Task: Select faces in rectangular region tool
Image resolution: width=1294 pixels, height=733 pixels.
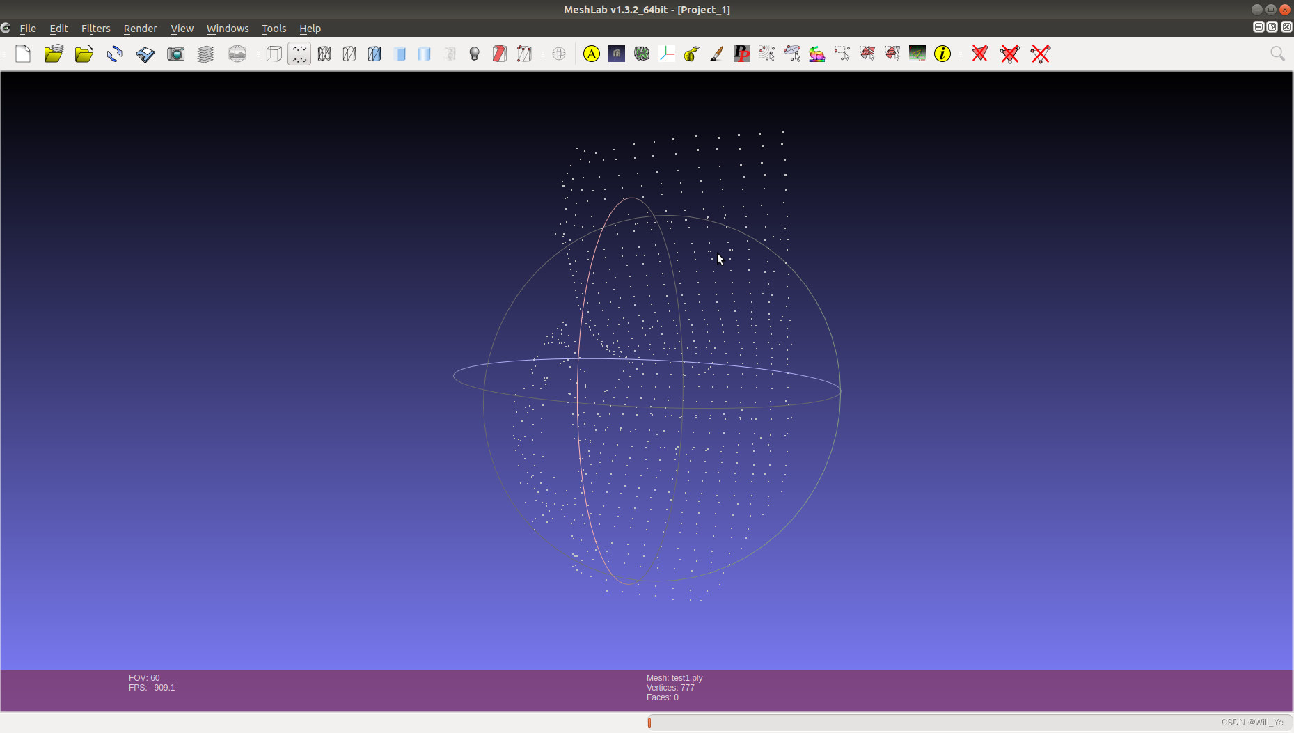Action: [867, 54]
